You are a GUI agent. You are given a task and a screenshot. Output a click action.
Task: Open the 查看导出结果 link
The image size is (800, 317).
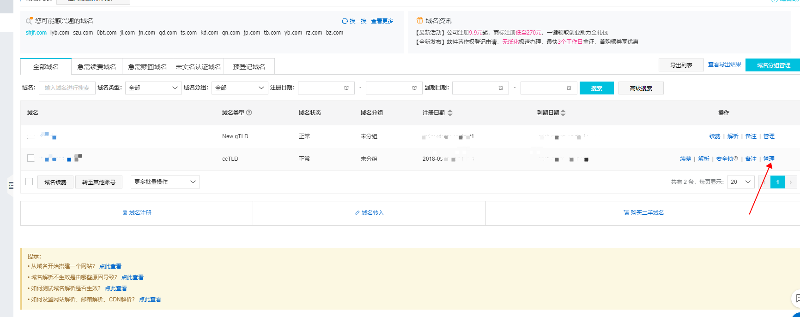[x=725, y=65]
